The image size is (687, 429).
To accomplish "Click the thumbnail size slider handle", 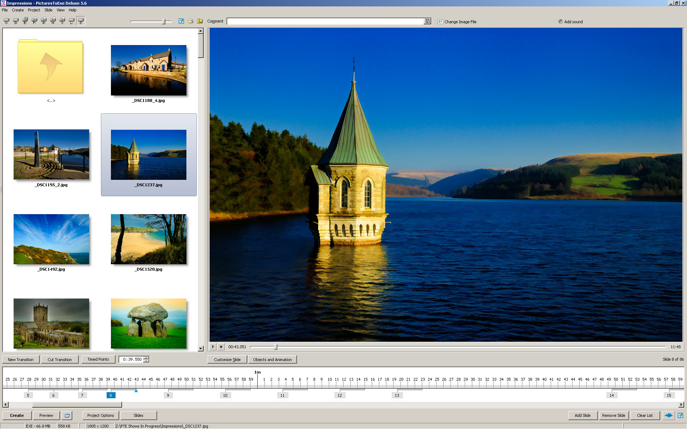I will [x=164, y=21].
